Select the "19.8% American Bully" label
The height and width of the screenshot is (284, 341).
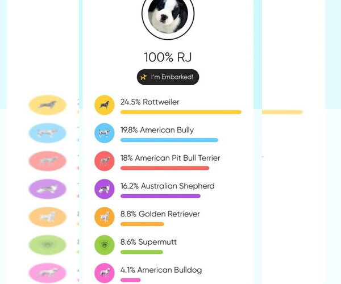click(x=157, y=130)
